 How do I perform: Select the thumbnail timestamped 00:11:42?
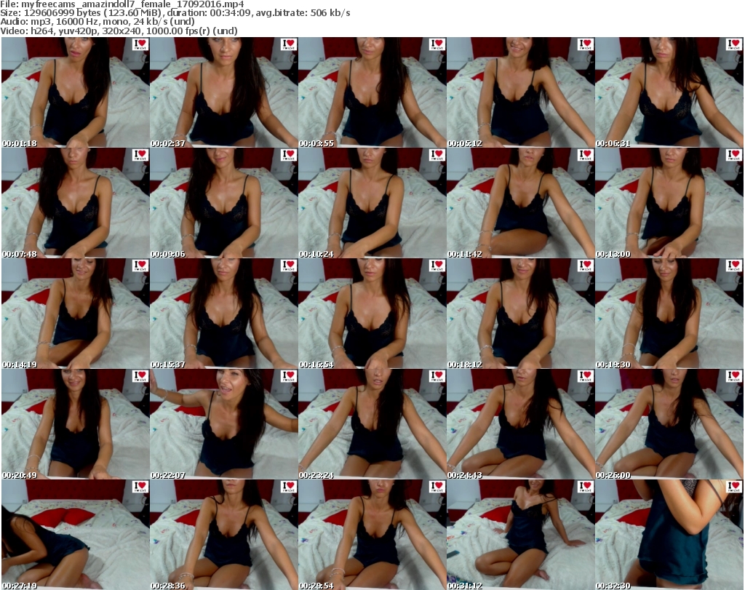click(521, 203)
